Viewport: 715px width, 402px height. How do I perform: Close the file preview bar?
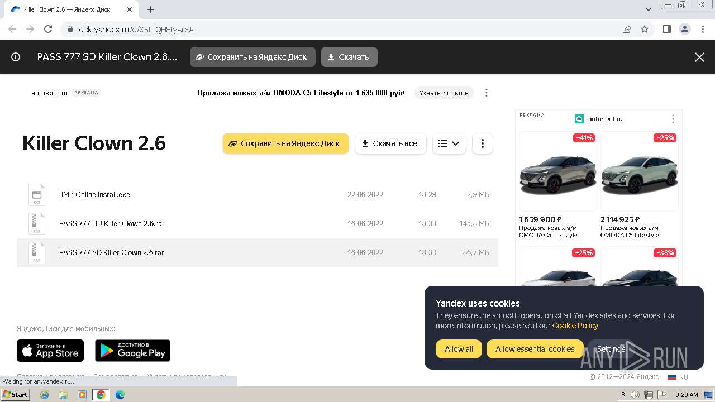(699, 57)
